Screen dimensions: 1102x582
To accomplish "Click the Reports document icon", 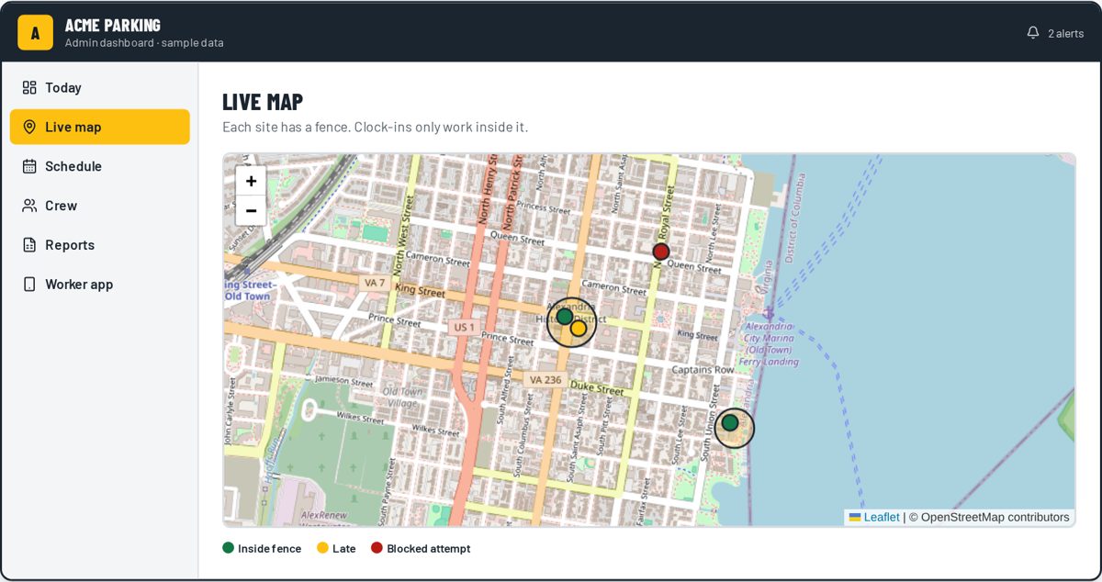I will [x=29, y=245].
